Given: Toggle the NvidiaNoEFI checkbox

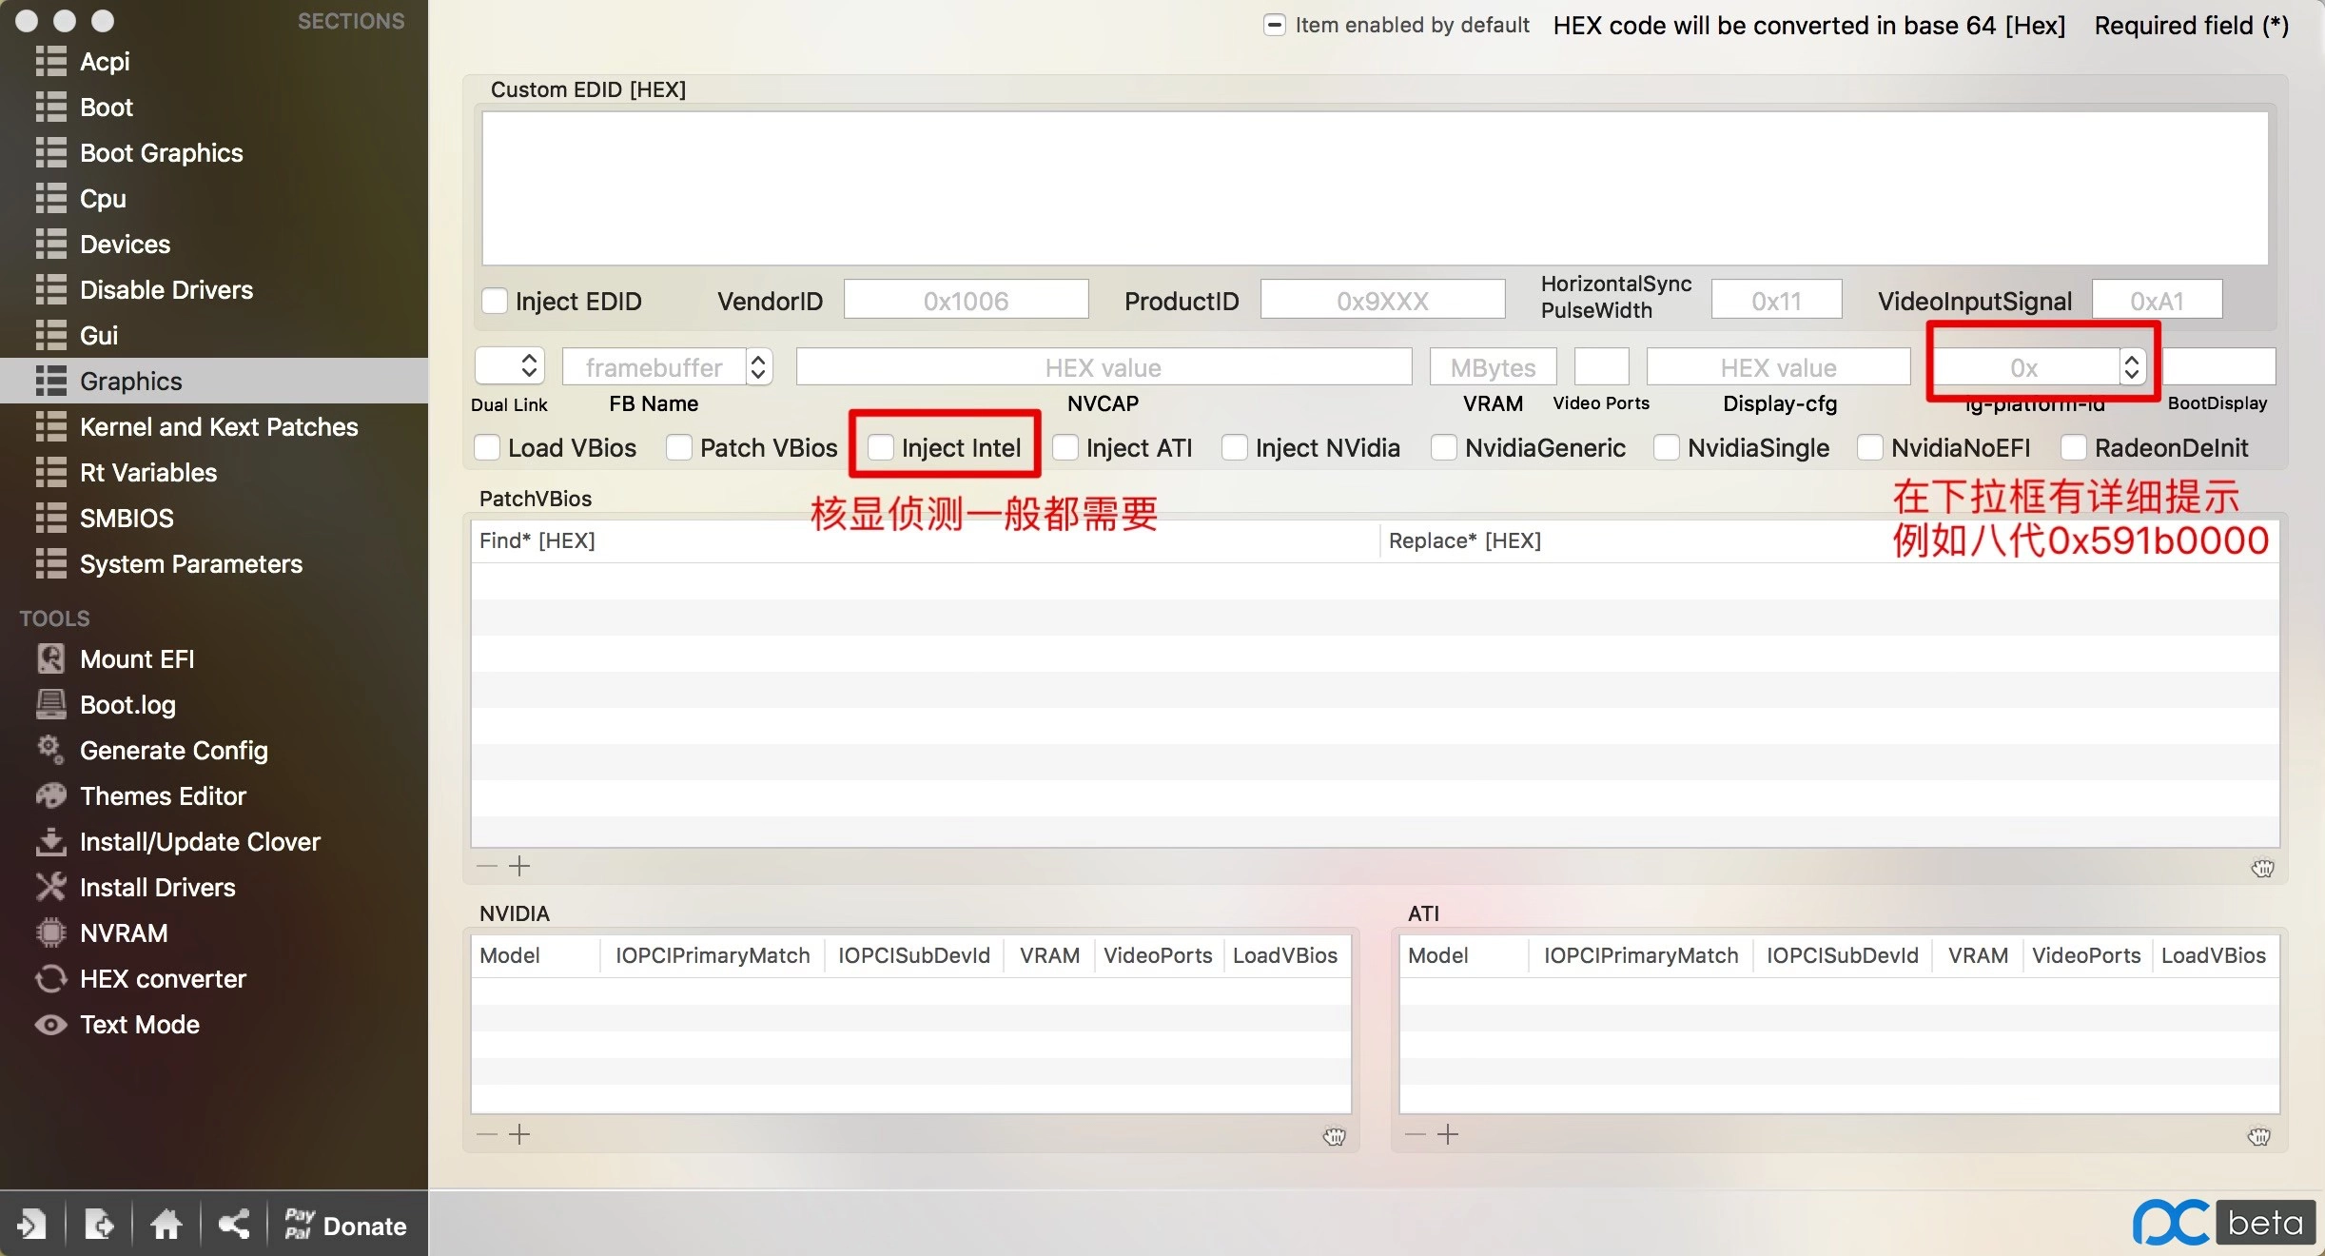Looking at the screenshot, I should point(1870,447).
